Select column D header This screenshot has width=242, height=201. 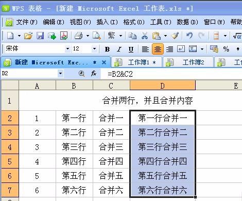pyautogui.click(x=163, y=85)
